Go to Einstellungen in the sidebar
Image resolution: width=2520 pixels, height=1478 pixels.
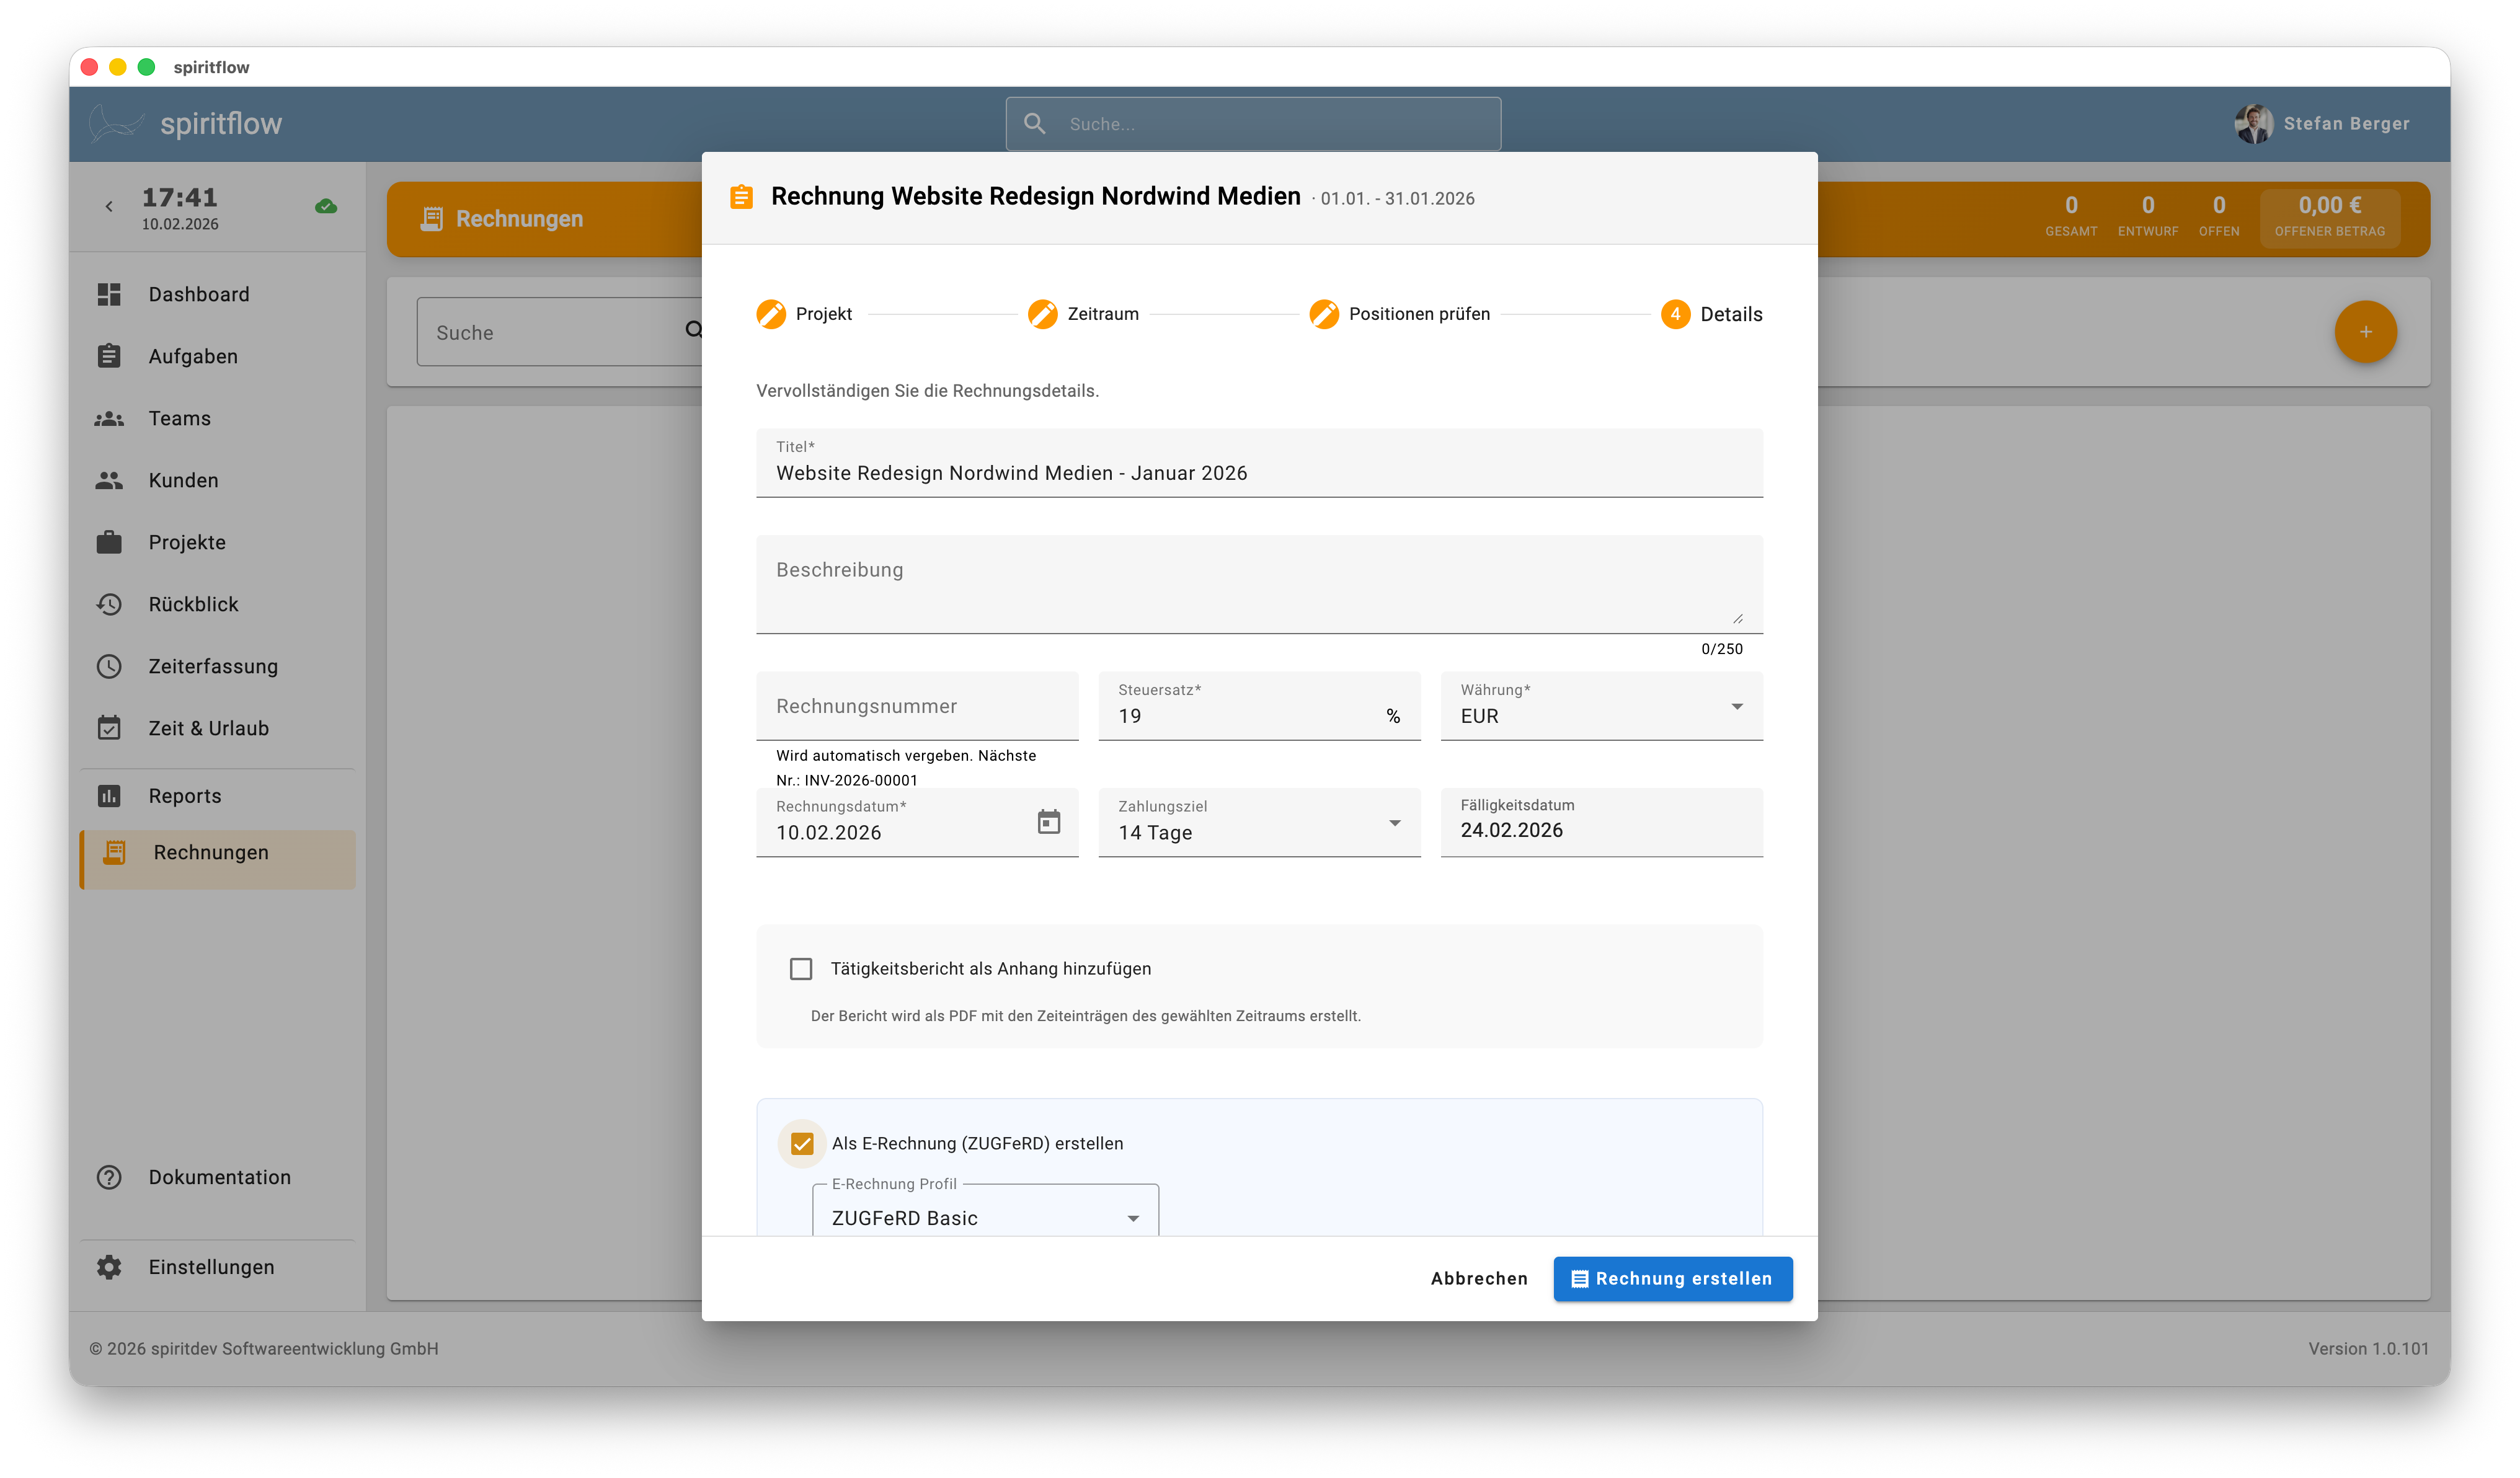(211, 1267)
